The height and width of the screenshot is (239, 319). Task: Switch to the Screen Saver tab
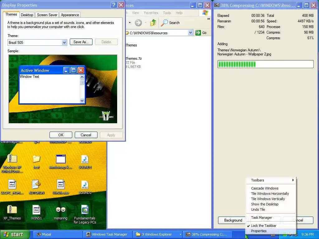pos(47,15)
